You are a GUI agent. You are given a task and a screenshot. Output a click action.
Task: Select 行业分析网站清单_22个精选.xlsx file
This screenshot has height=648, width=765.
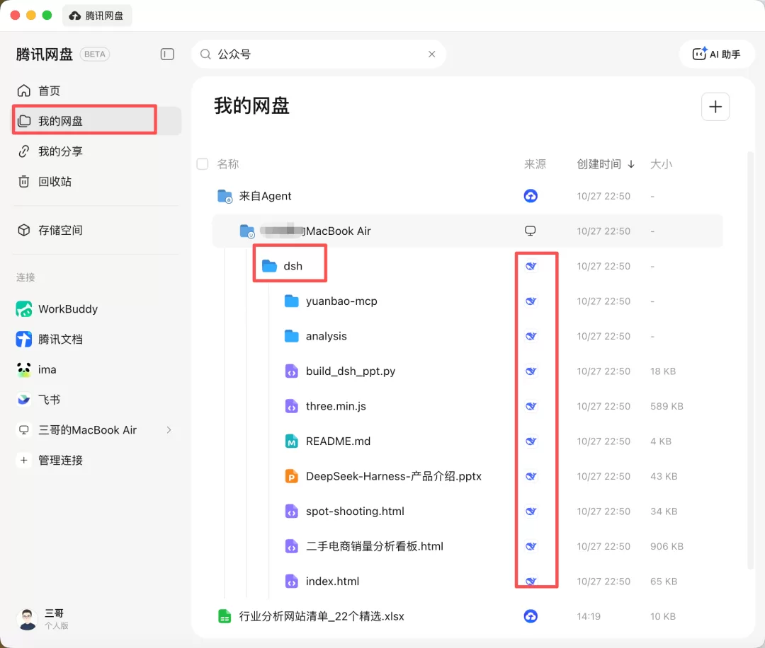pyautogui.click(x=322, y=616)
